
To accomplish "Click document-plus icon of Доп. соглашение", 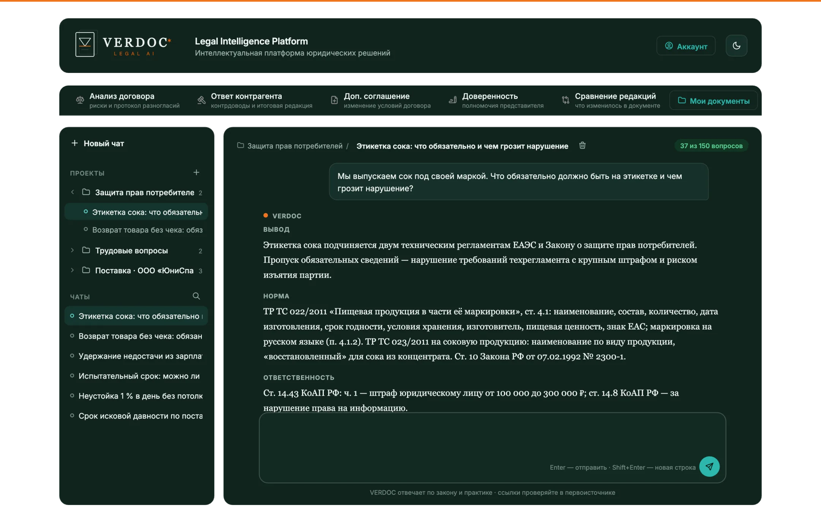I will click(334, 100).
